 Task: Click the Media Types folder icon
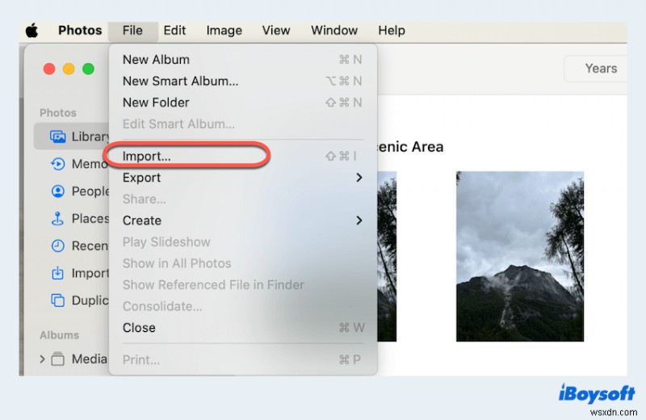[x=57, y=359]
